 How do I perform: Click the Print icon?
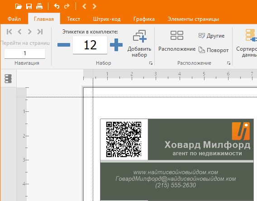(x=39, y=6)
